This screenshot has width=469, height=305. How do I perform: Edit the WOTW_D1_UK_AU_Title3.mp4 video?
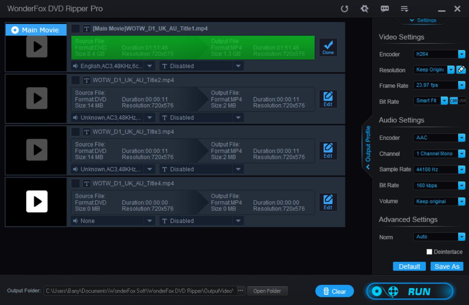[328, 151]
